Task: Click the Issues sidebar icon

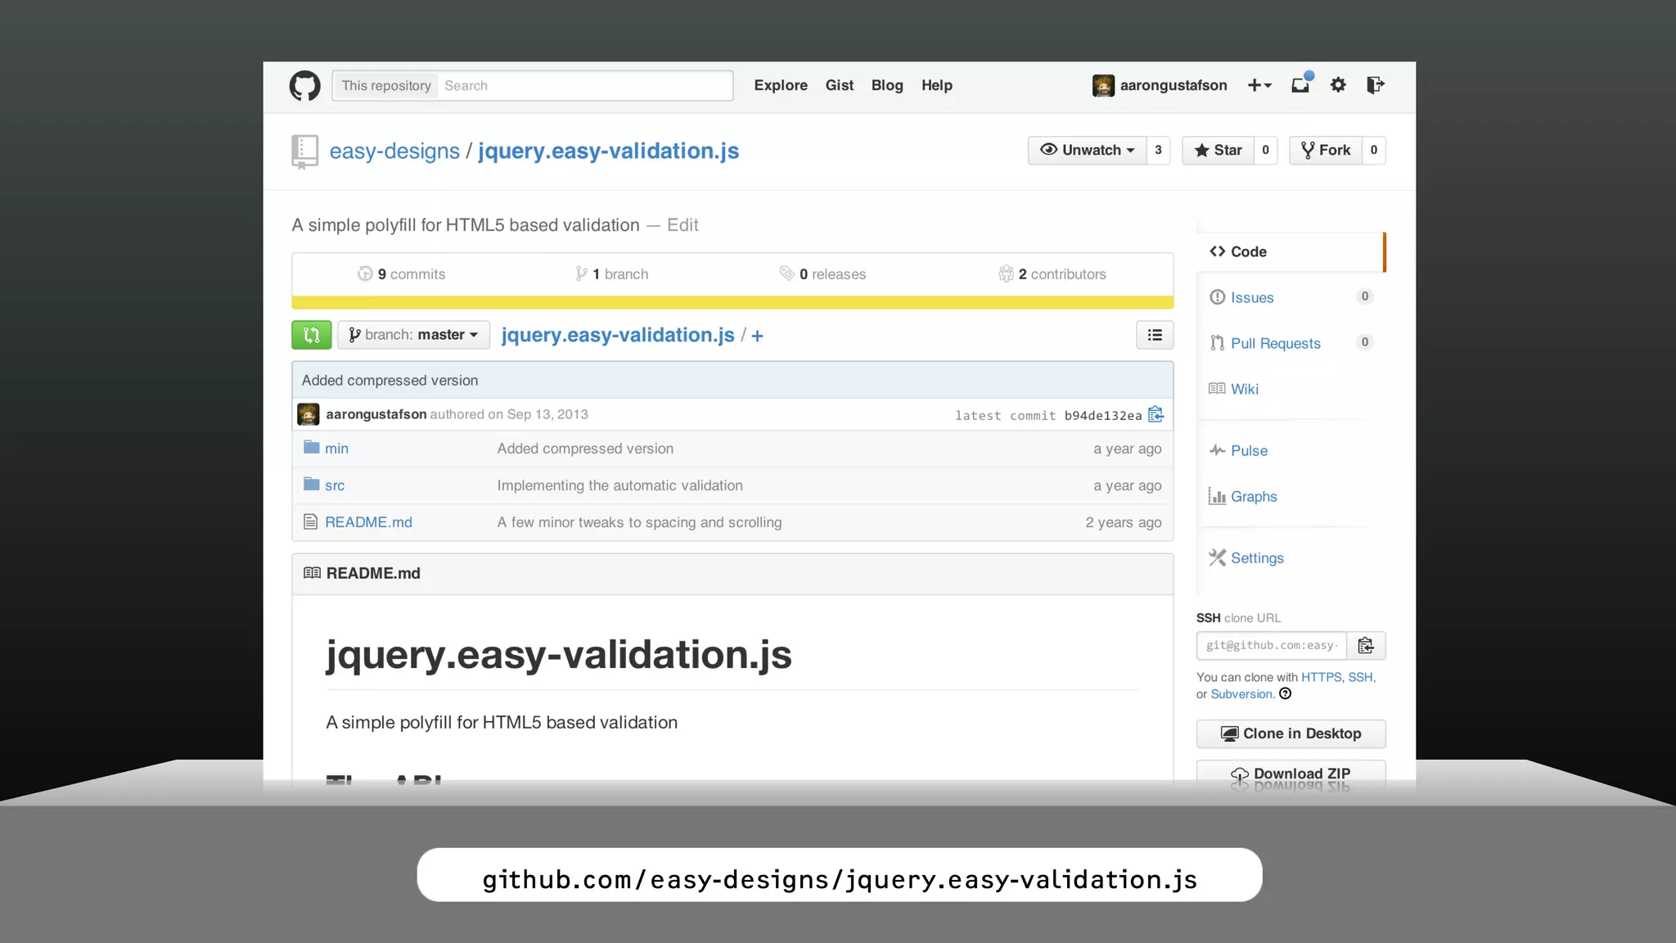Action: point(1218,297)
